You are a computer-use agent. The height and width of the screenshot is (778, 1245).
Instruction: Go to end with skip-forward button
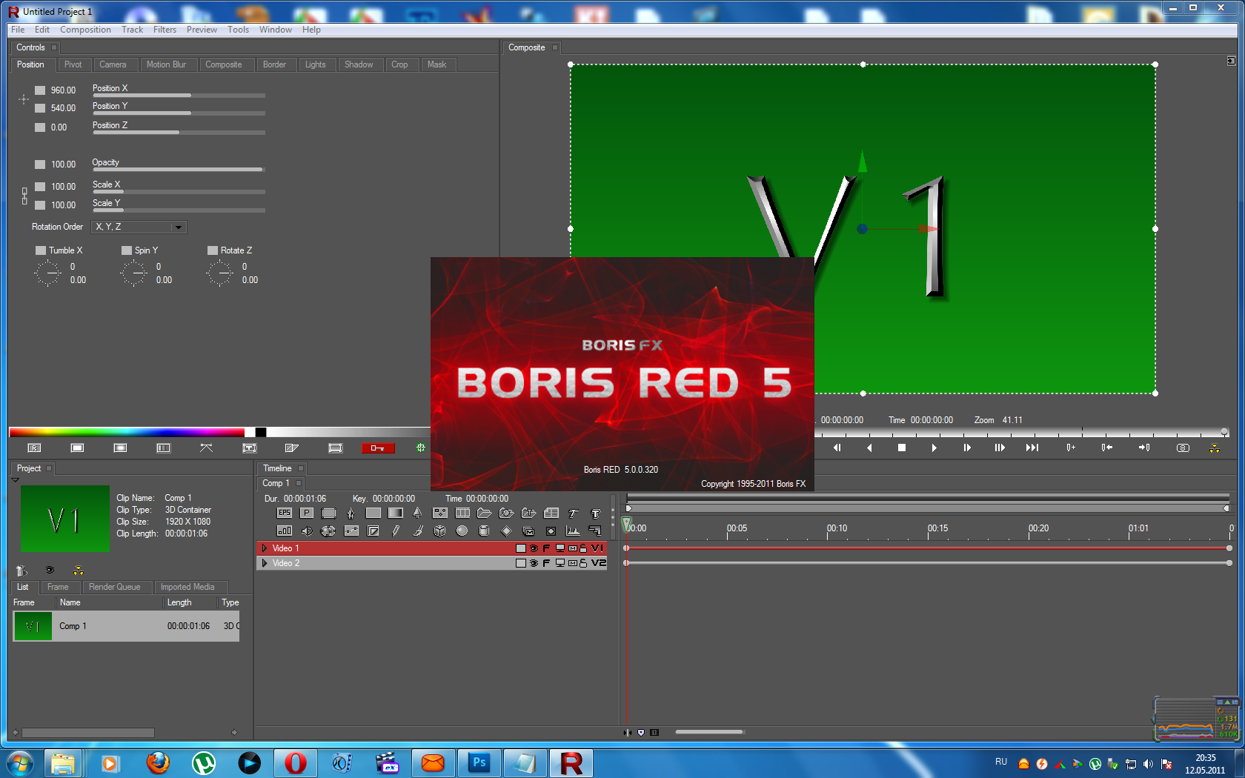pos(1032,448)
